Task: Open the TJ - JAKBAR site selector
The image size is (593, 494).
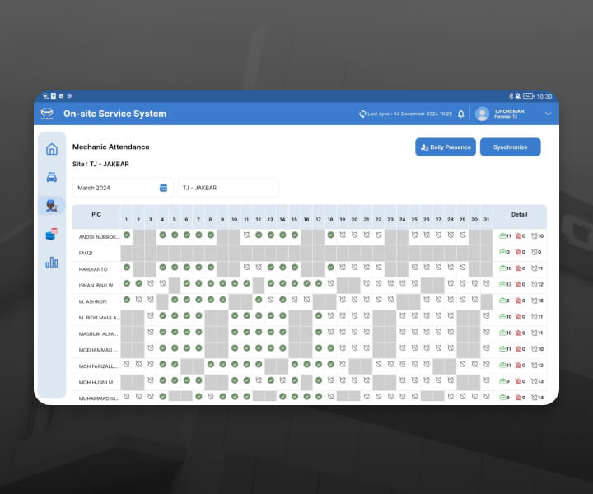Action: tap(228, 188)
